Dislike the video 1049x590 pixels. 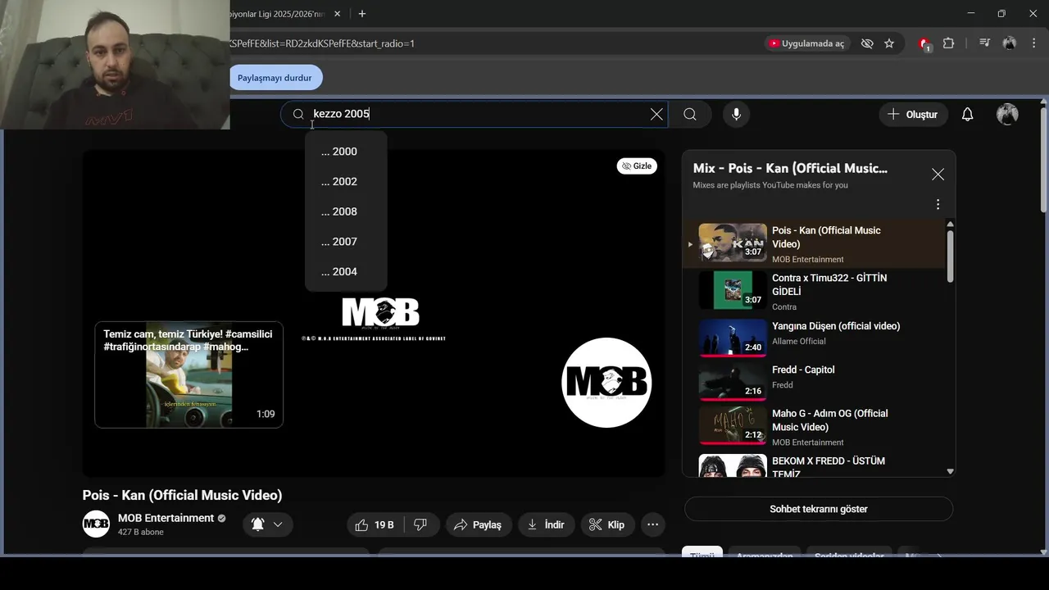[420, 524]
